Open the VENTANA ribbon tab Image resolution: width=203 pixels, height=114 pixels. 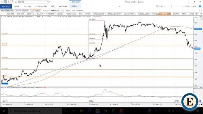63,6
